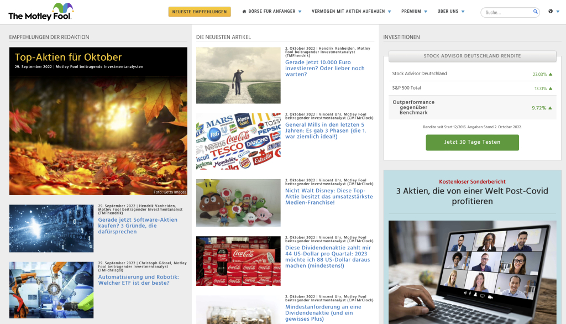
Task: Open the Software-Aktien kaufen article link
Action: pos(138,226)
